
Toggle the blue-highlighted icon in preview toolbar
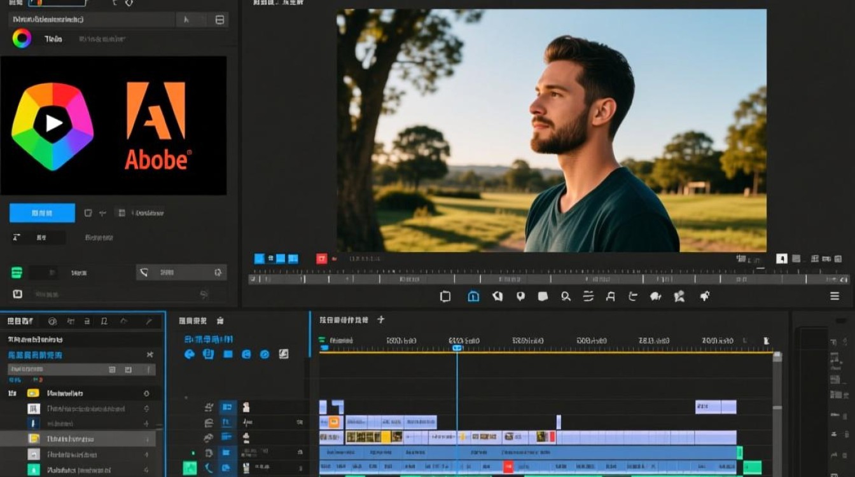coord(473,296)
